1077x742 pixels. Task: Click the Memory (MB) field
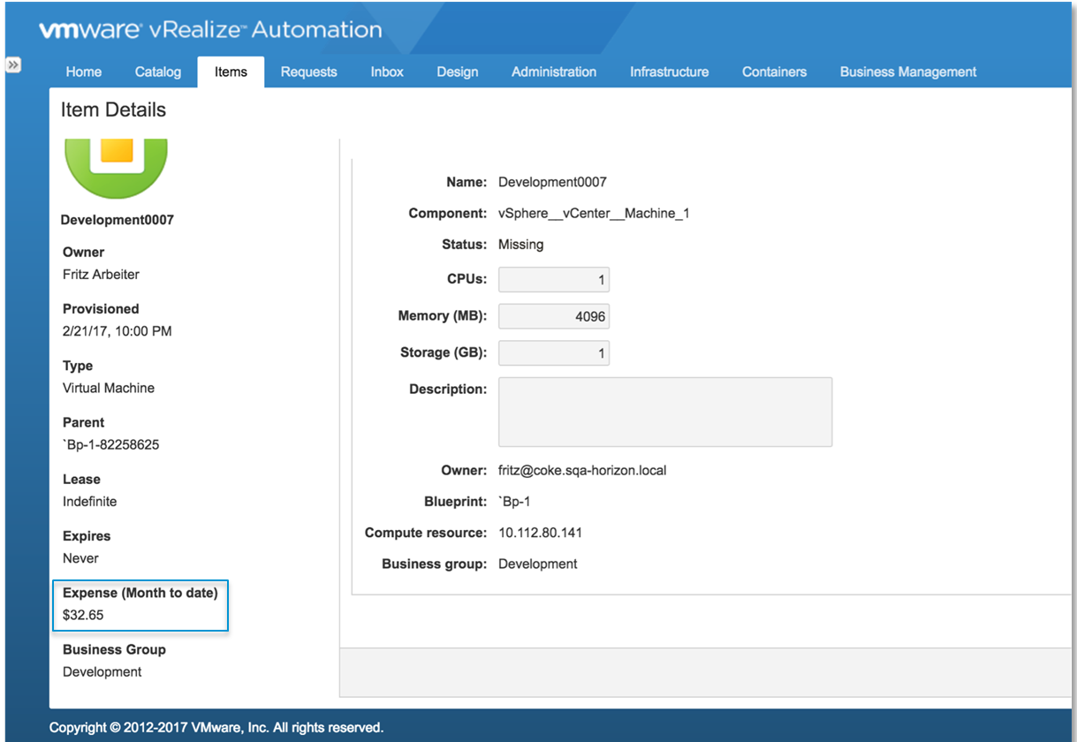click(553, 315)
